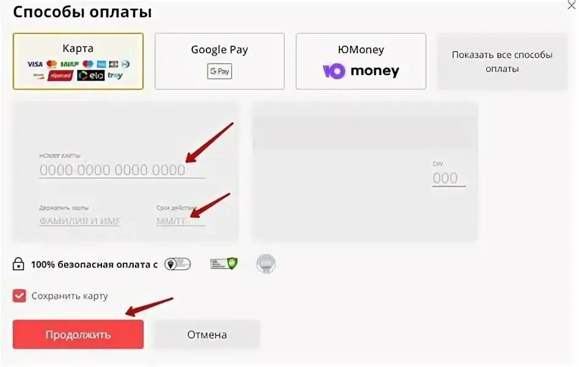Expand Показать все способы оплаты
The height and width of the screenshot is (367, 579).
tap(502, 62)
